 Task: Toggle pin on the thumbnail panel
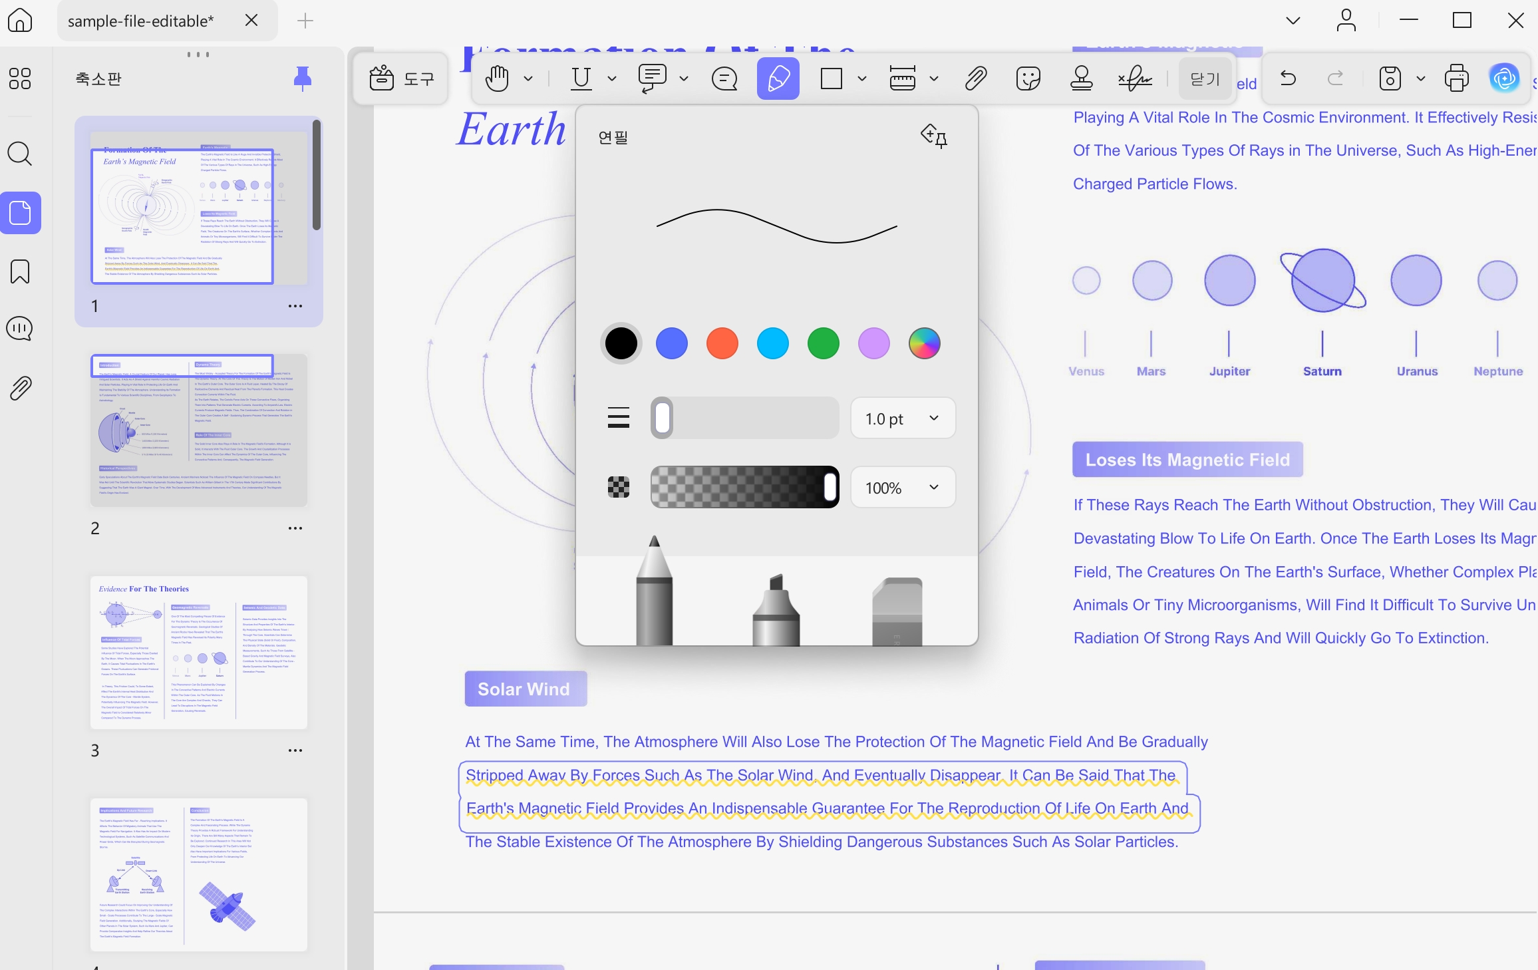(303, 79)
